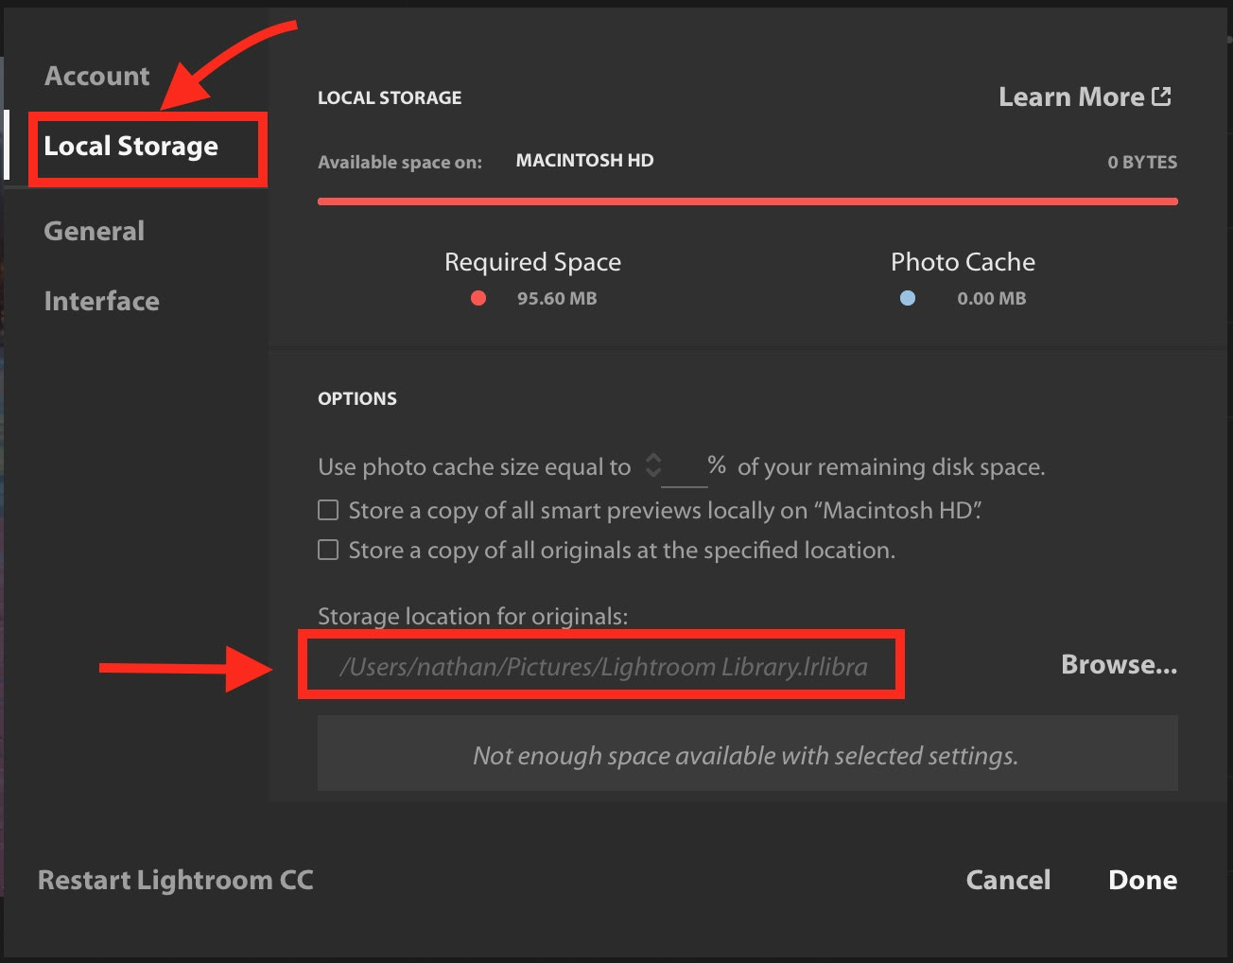Switch to the Account tab
Screen dimensions: 1233x963
pyautogui.click(x=96, y=76)
